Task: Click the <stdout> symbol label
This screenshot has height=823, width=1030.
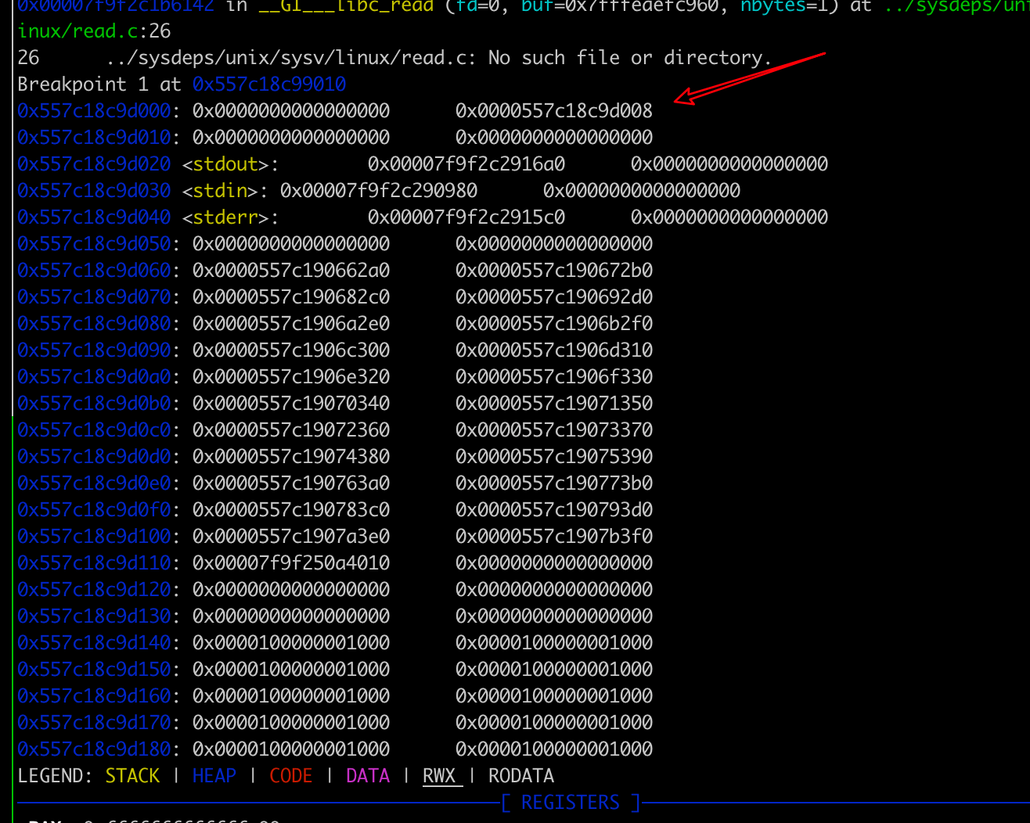Action: 225,164
